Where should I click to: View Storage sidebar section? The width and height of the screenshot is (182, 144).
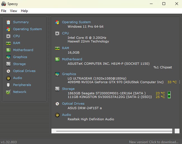pyautogui.click(x=19, y=64)
